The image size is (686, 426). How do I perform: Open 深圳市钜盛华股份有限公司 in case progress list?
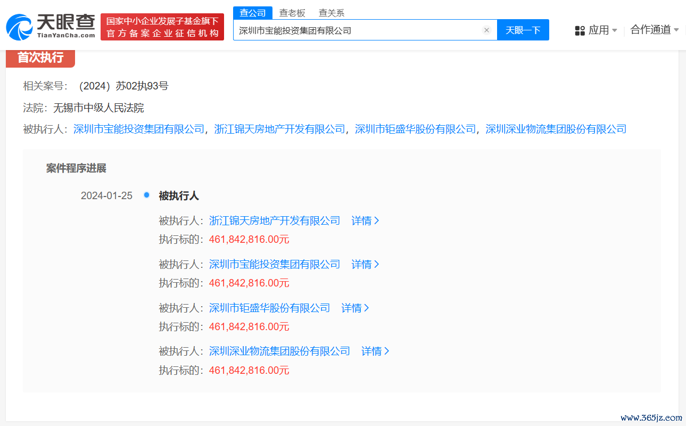270,308
